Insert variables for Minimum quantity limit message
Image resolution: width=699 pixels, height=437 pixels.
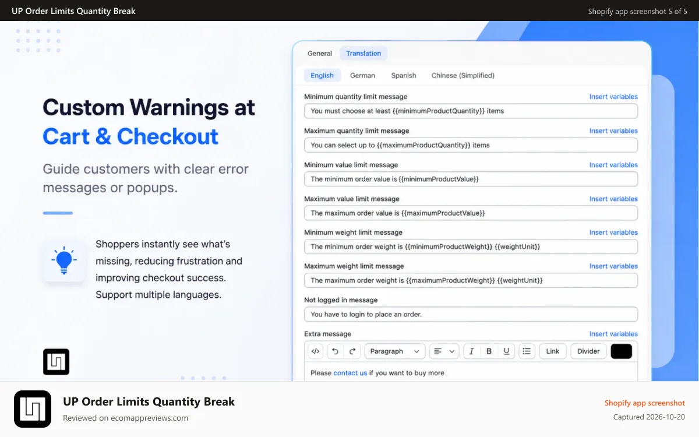click(613, 97)
